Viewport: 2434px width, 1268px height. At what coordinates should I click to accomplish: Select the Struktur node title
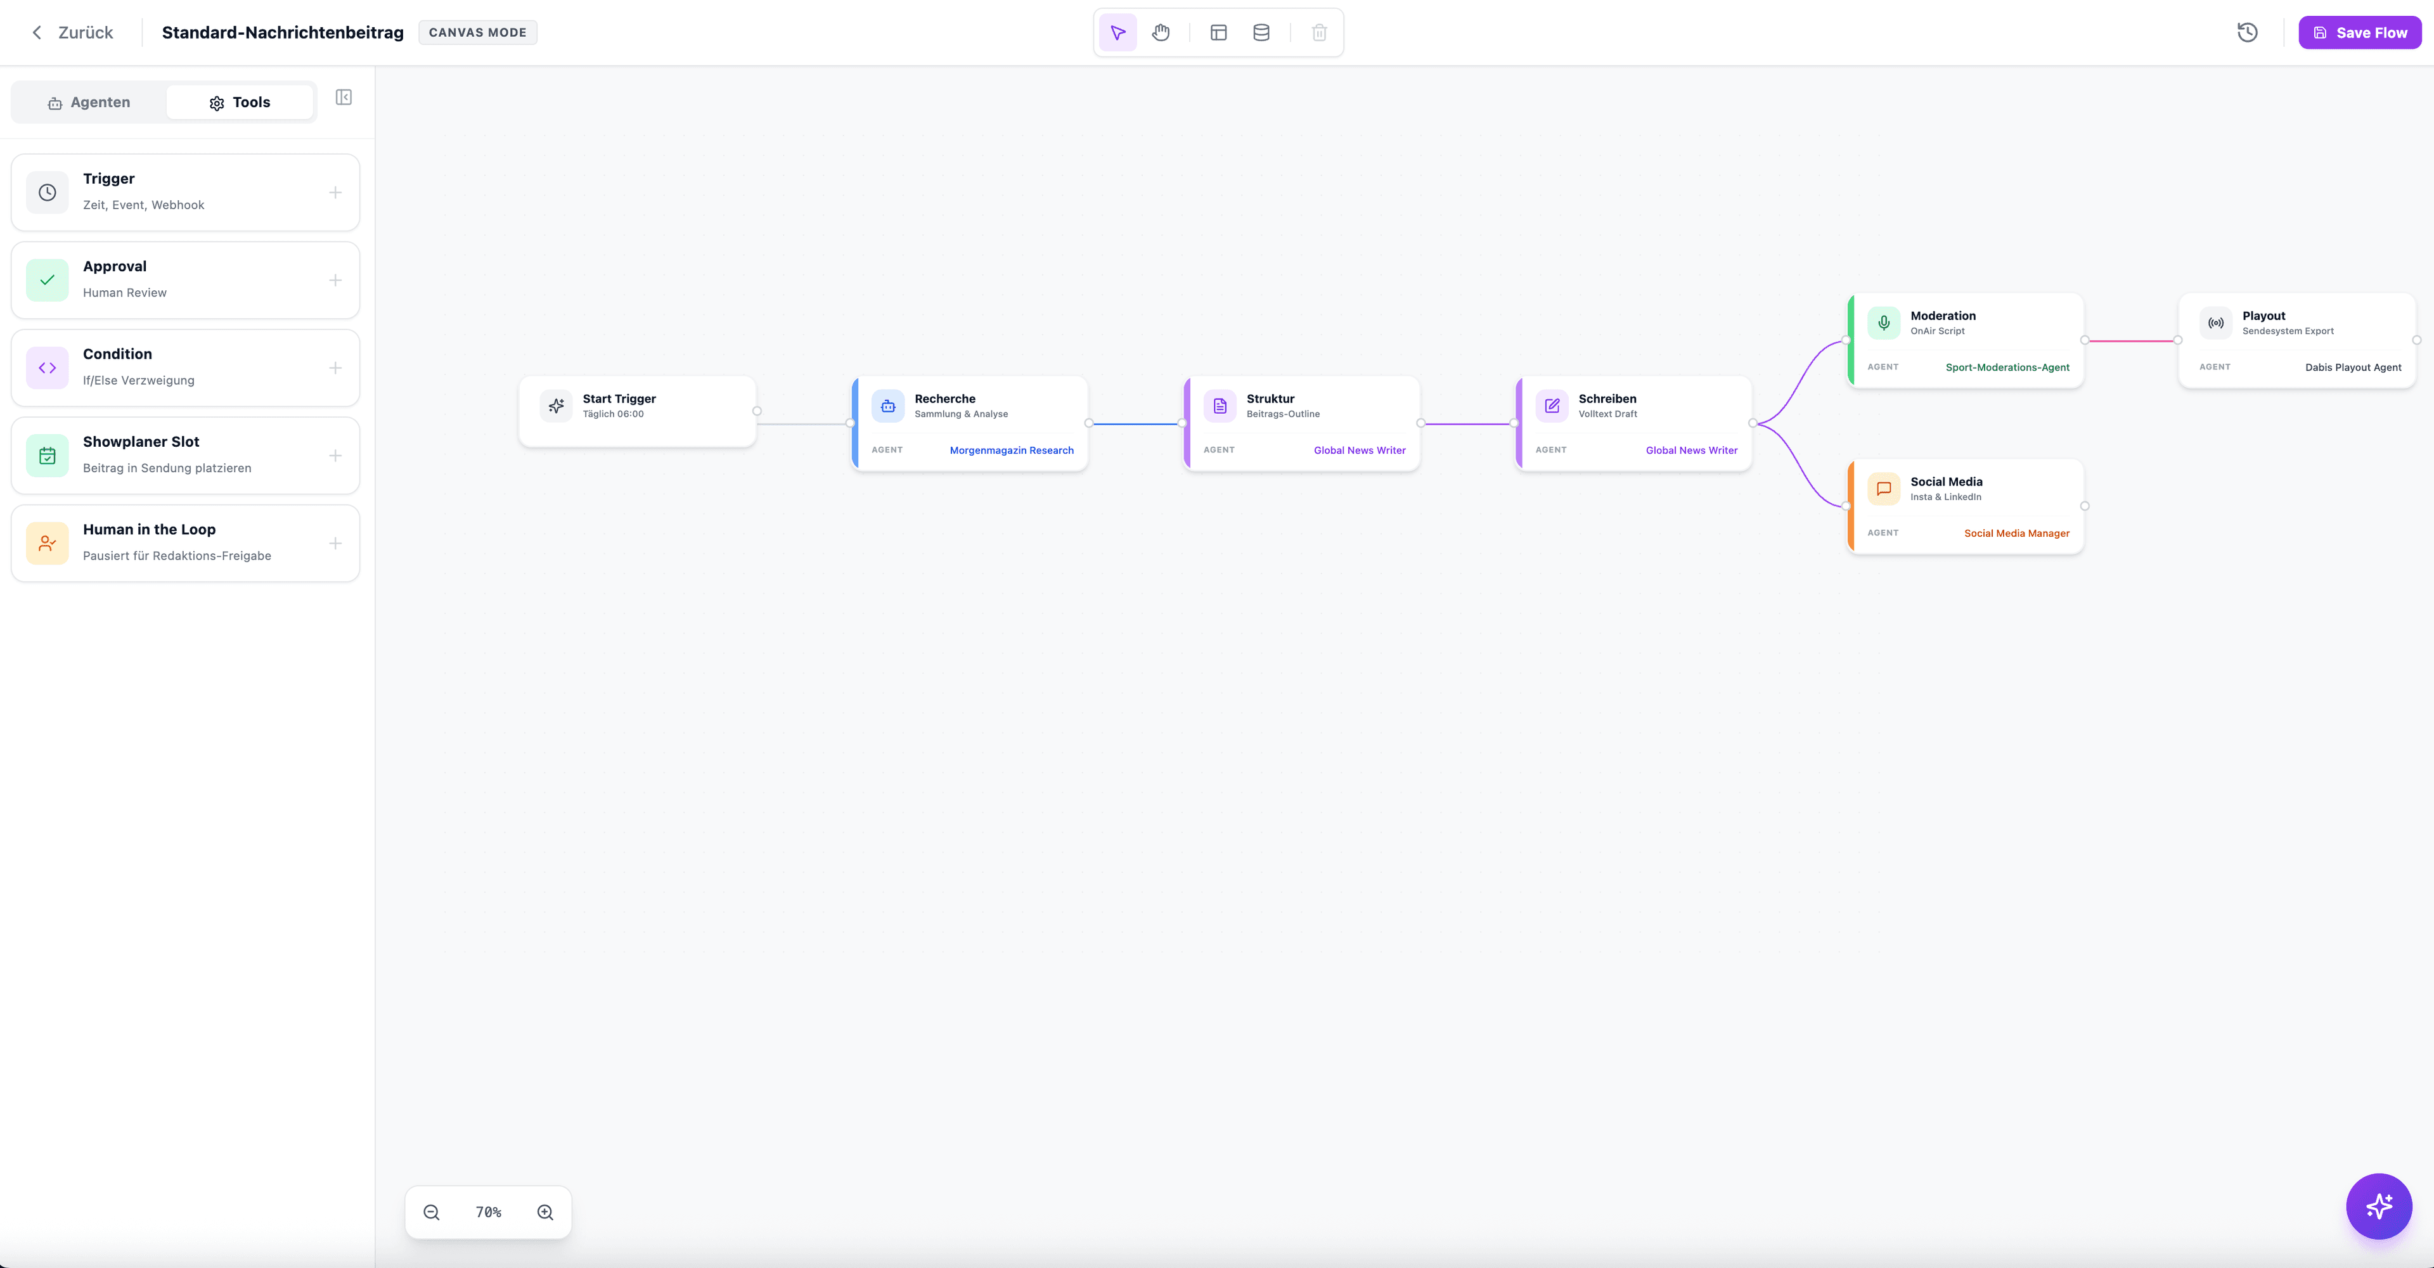pos(1270,399)
